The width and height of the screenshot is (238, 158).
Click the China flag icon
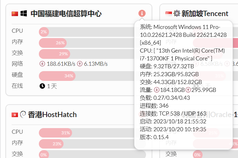pos(15,14)
